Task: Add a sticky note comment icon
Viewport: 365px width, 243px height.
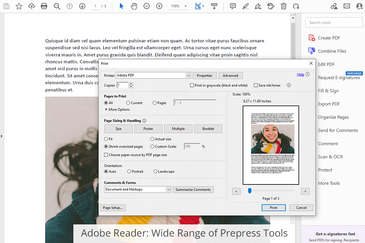Action: 233,6
